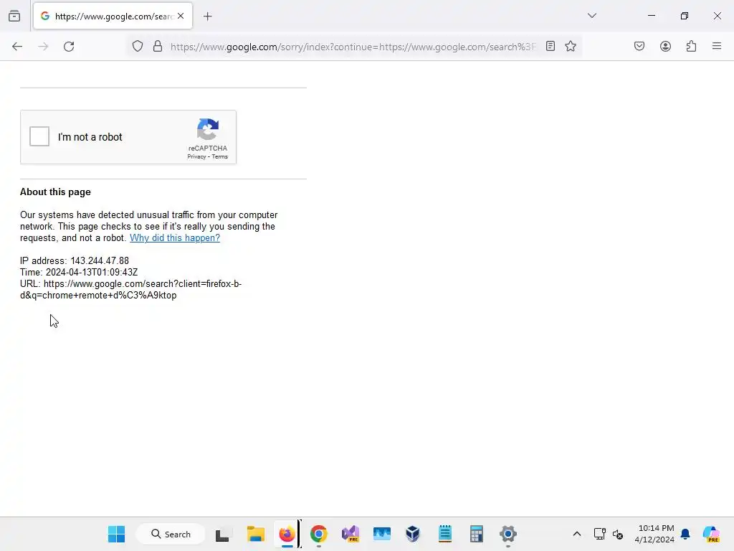Open the blue monitor taskbar app

pyautogui.click(x=381, y=534)
